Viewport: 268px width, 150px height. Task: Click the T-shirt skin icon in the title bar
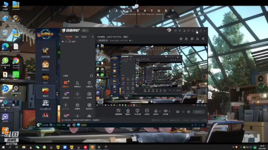coord(188,31)
